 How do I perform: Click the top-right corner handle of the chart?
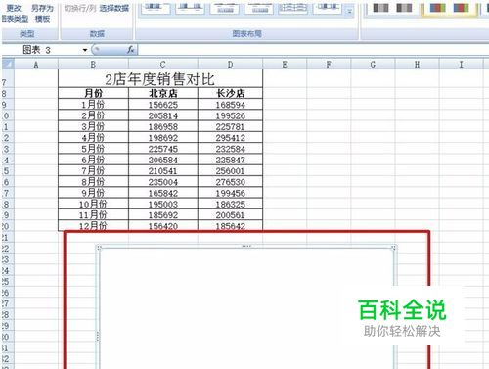point(394,248)
